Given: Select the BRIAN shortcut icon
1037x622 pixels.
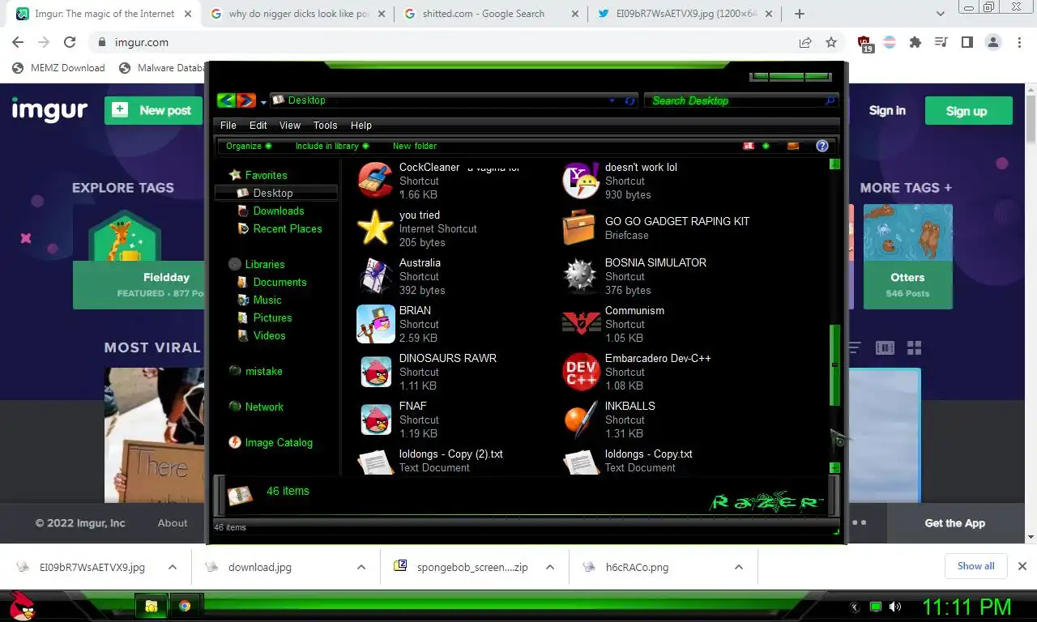Looking at the screenshot, I should [x=376, y=324].
